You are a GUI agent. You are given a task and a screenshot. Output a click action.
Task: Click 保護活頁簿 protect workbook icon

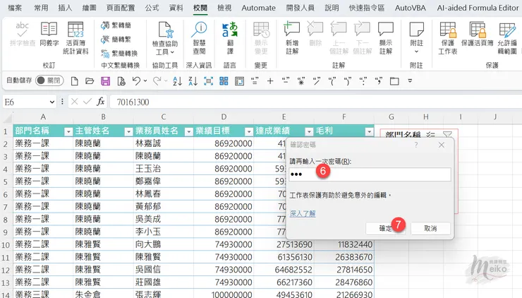click(477, 37)
